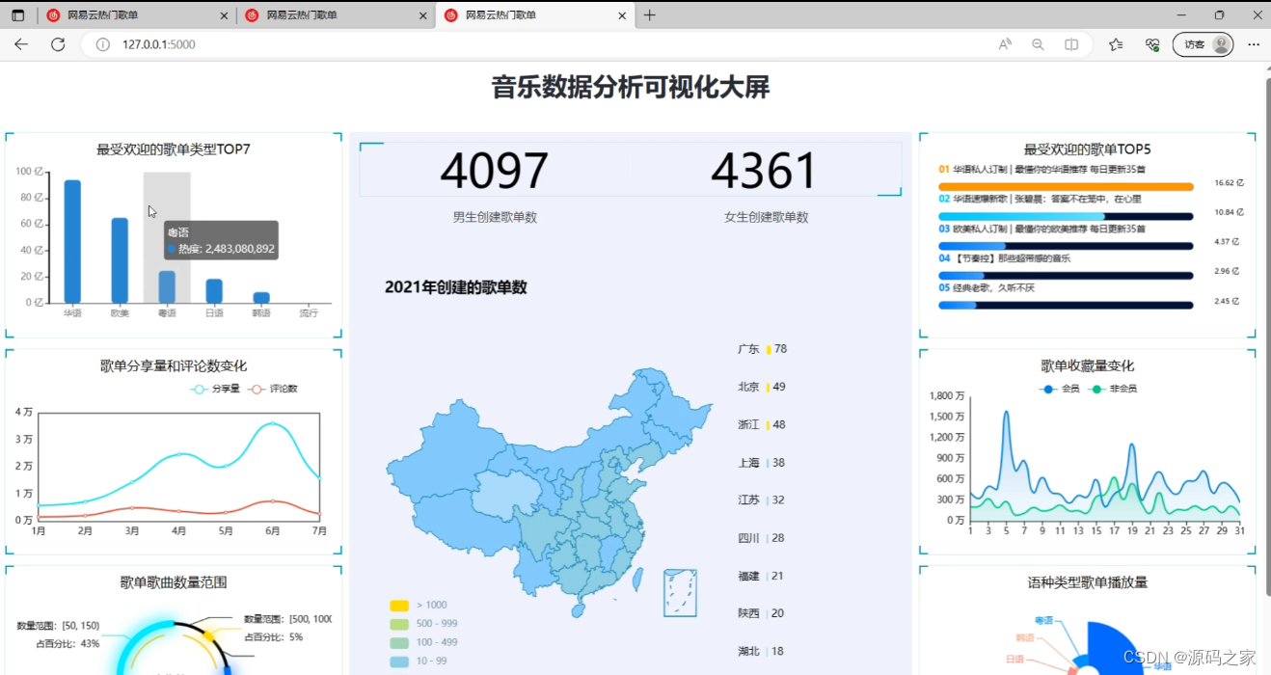Click the 北京 49 ranking row

click(762, 387)
